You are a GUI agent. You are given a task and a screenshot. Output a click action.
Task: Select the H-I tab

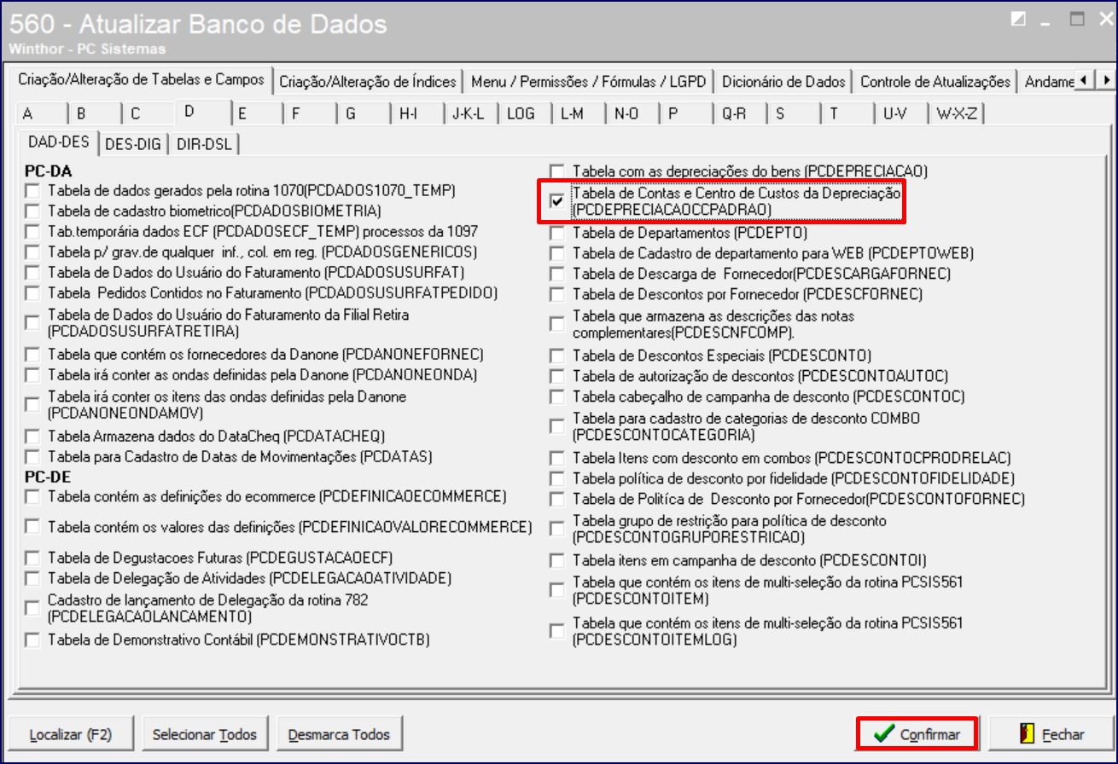(416, 113)
